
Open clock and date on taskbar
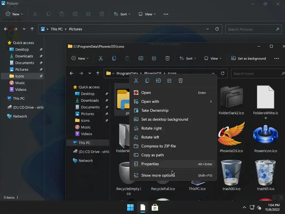272,207
